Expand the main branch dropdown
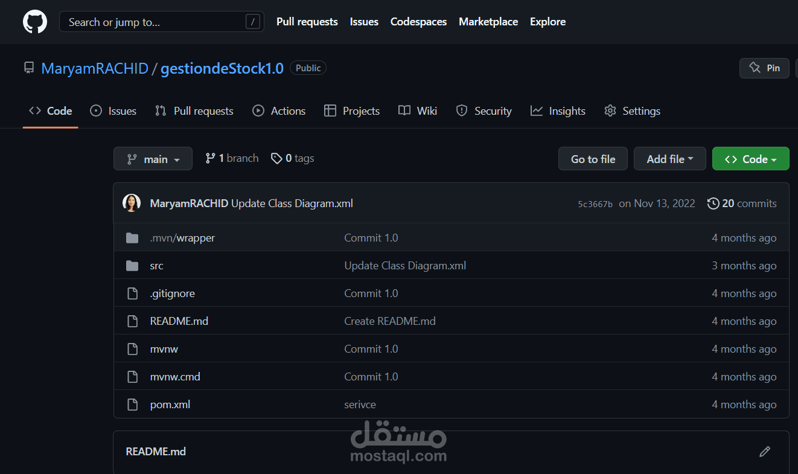Viewport: 798px width, 474px height. tap(153, 159)
